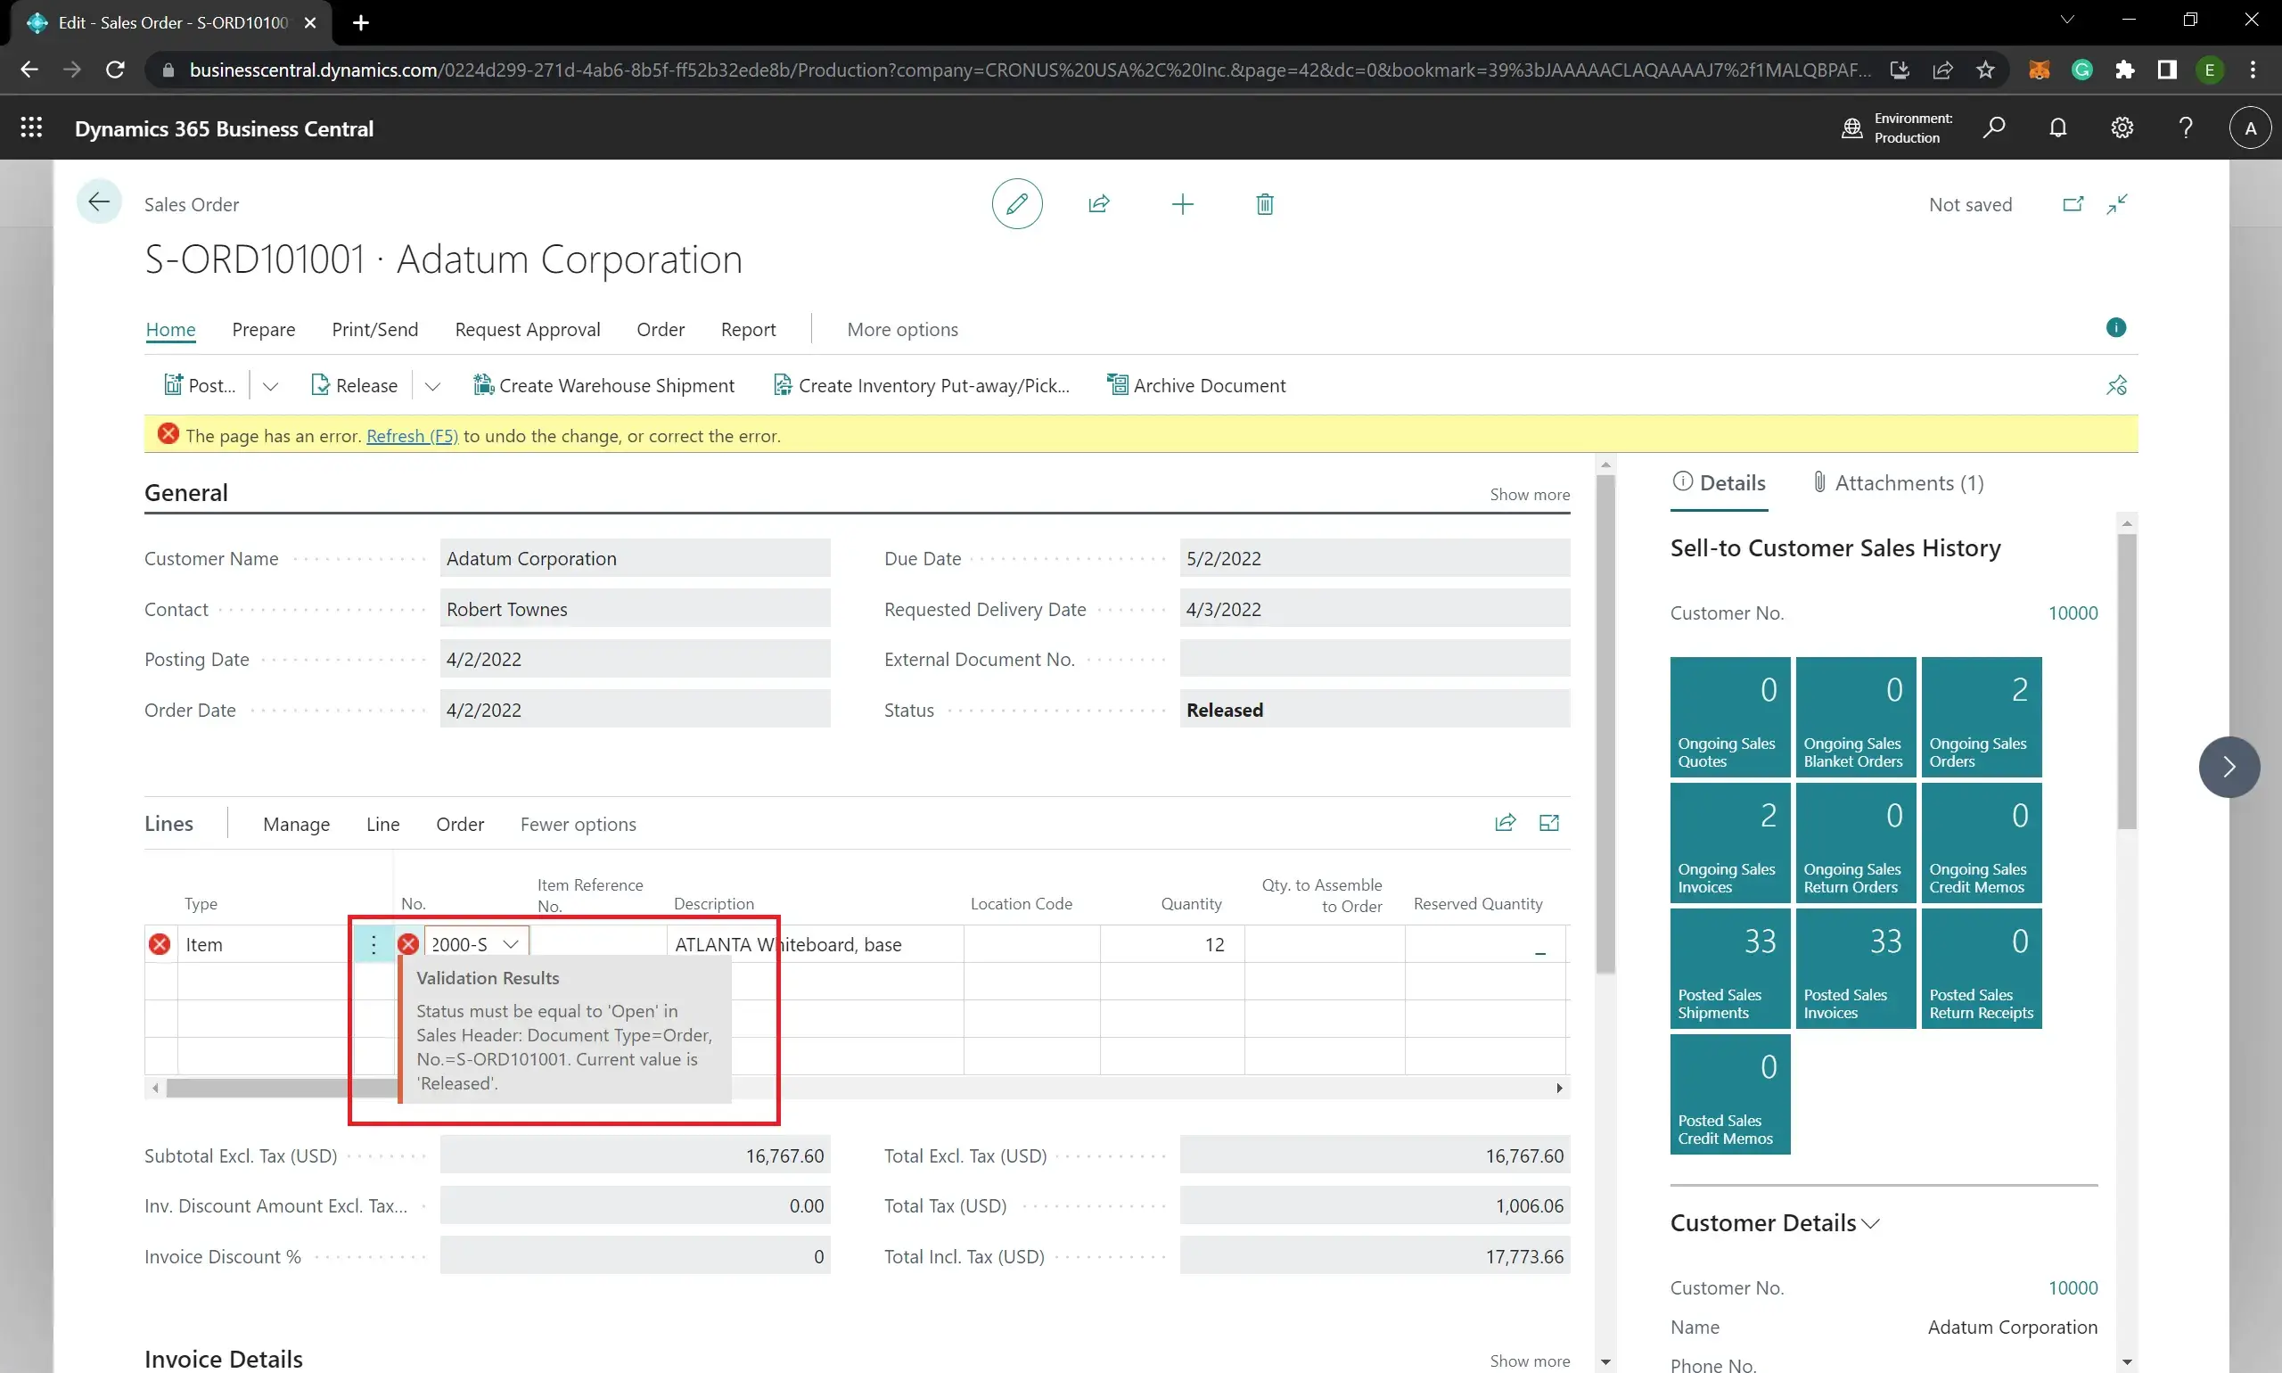Click Create Warehouse Shipment

[603, 386]
